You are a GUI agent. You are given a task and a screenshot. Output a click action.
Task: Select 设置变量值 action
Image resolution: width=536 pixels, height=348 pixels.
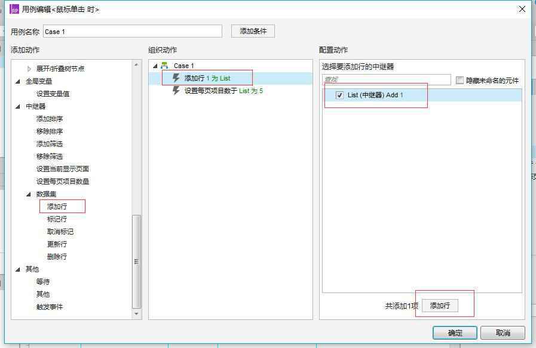[53, 94]
